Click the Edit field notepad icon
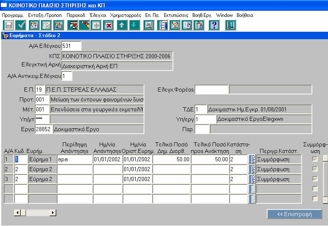Viewport: 328px width, 226px height. pos(175,25)
